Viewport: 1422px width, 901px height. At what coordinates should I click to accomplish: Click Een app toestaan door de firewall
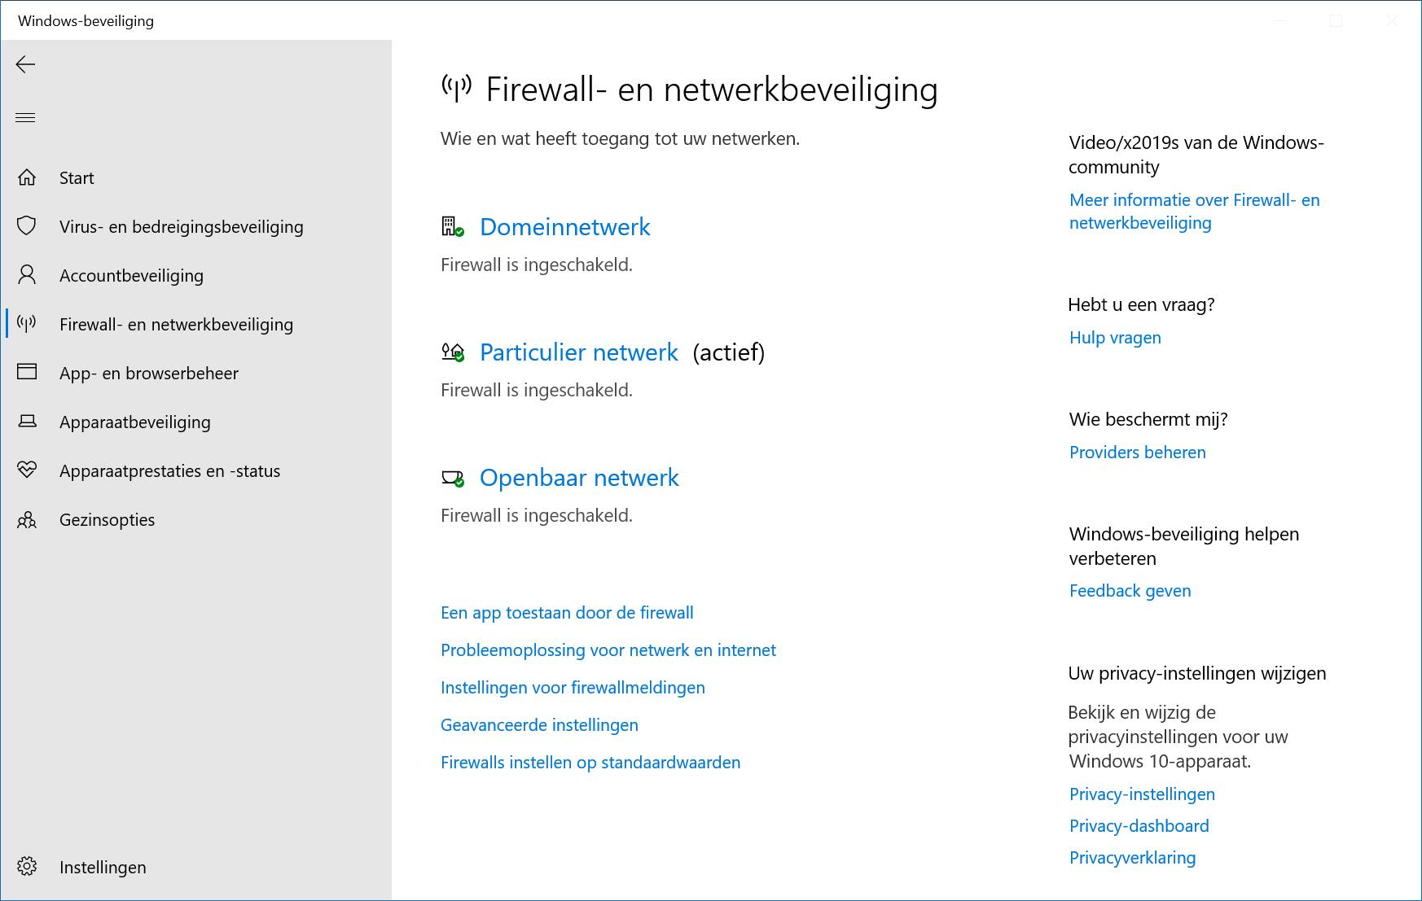567,613
